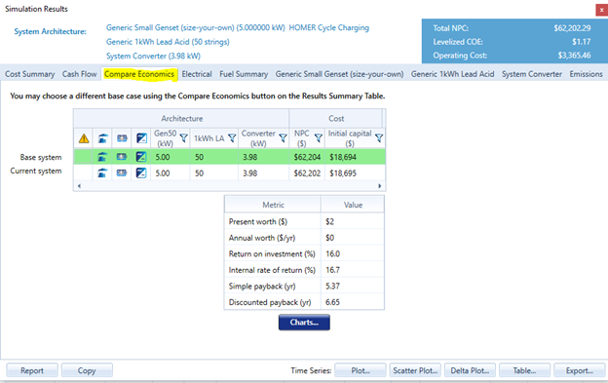Open the Scatter Plot... button
Image resolution: width=608 pixels, height=383 pixels.
[x=415, y=370]
